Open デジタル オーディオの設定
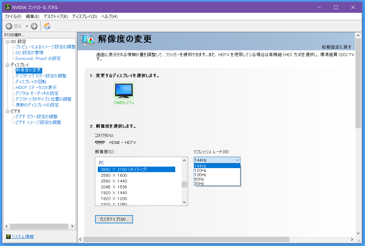This screenshot has height=246, width=365. 37,93
